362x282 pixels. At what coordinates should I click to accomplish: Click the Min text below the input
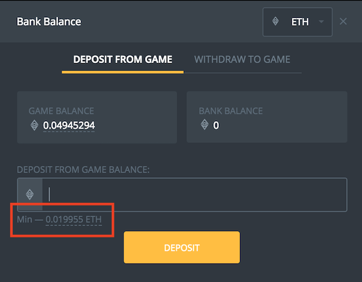[x=24, y=219]
